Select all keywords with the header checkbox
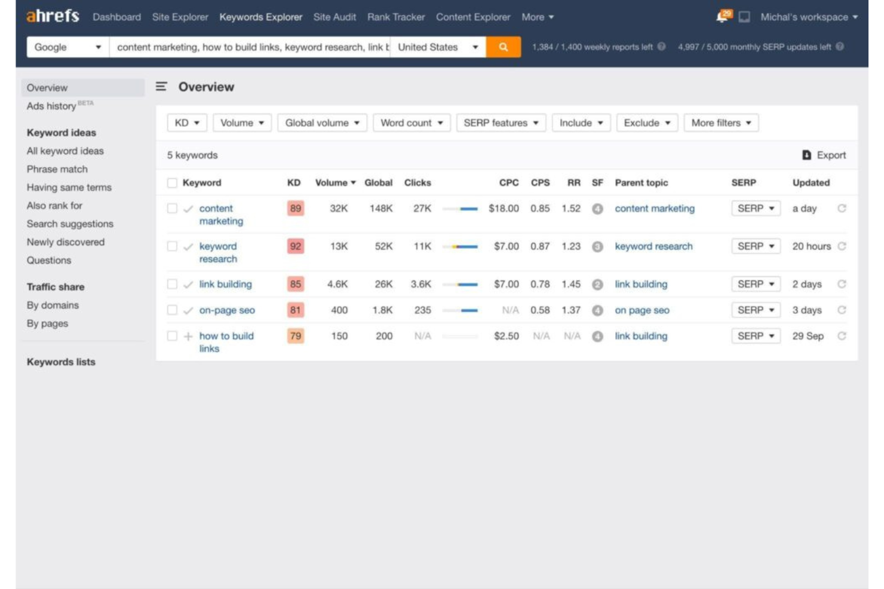Viewport: 884px width, 589px height. pos(172,183)
